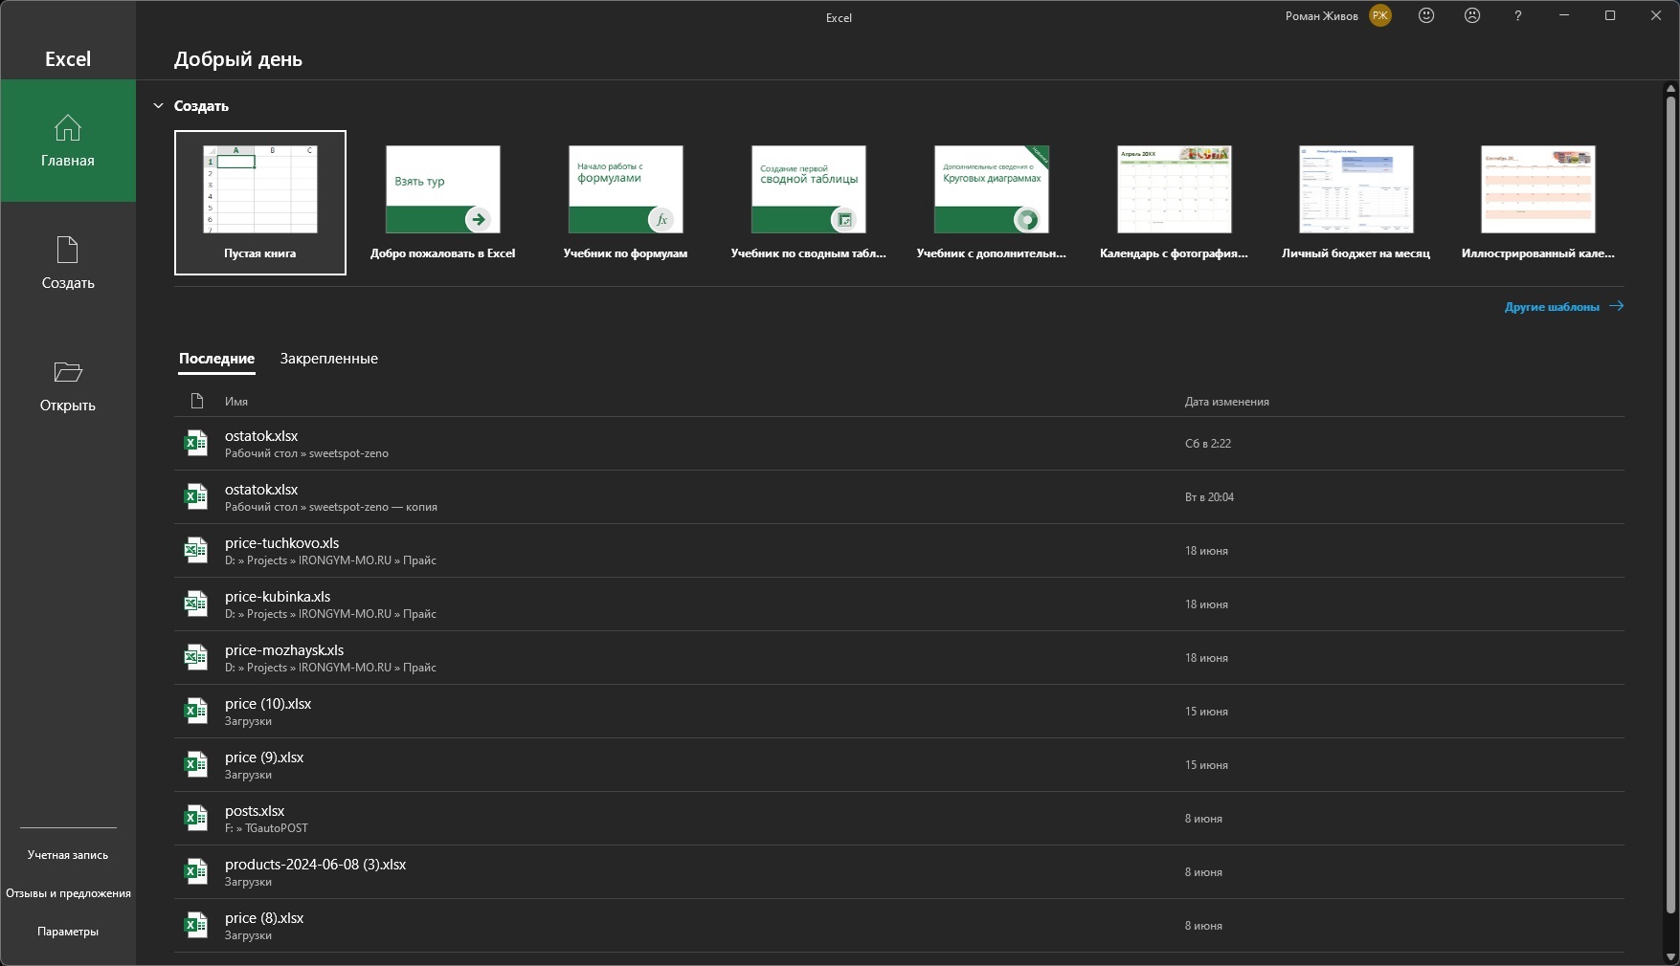1680x966 pixels.
Task: Click the Excel icon of posts.xlsx
Action: click(x=196, y=819)
